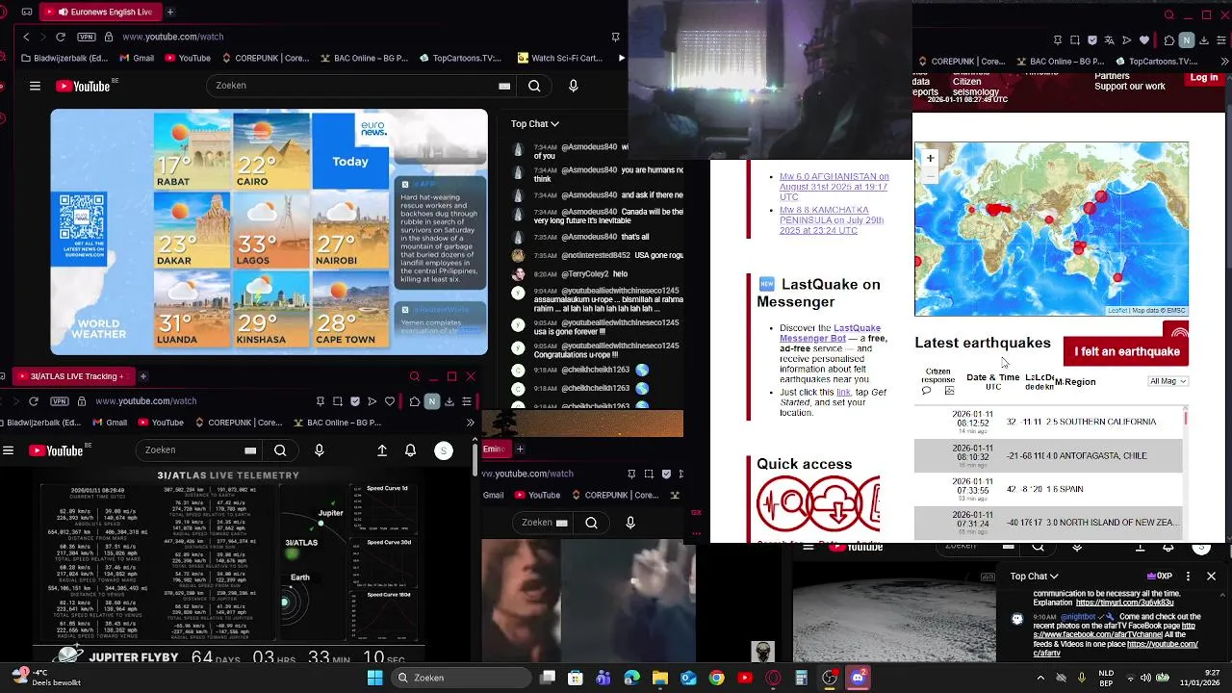Click the ANTOFAGASTA, CHILE earthquake row
This screenshot has width=1232, height=693.
[1048, 455]
